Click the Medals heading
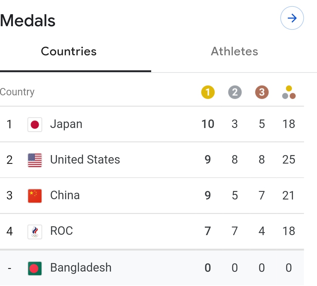Image resolution: width=317 pixels, height=286 pixels. click(x=28, y=21)
